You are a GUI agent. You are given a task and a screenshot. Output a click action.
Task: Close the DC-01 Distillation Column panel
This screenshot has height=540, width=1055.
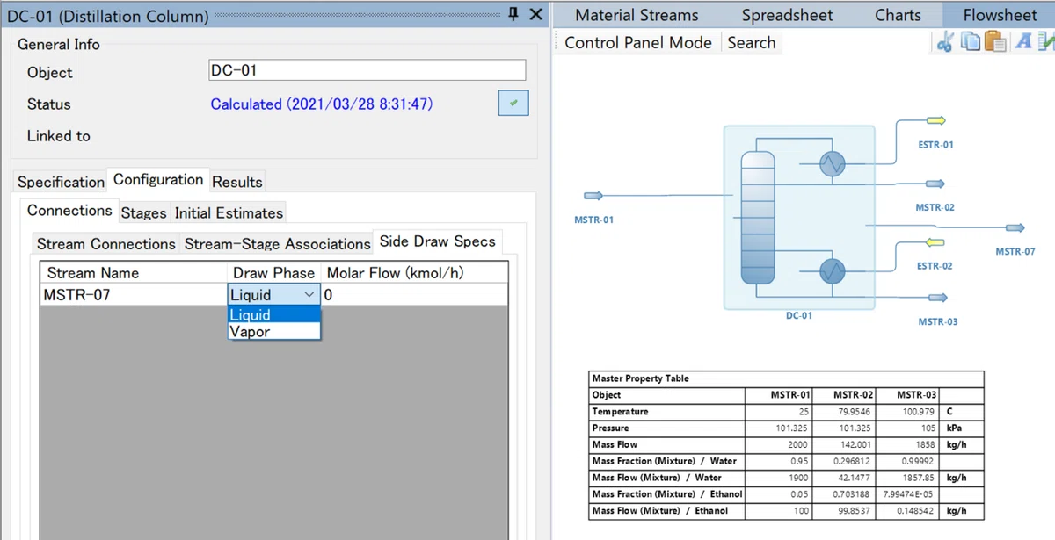(536, 15)
